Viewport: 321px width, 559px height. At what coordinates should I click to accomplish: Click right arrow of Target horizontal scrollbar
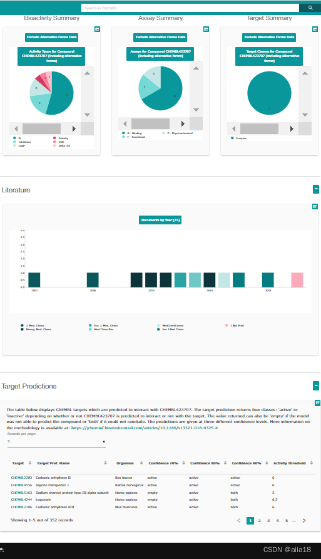(x=292, y=128)
